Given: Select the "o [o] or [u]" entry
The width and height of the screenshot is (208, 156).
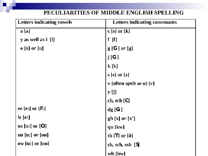Looking at the screenshot, I should pyautogui.click(x=32, y=48).
